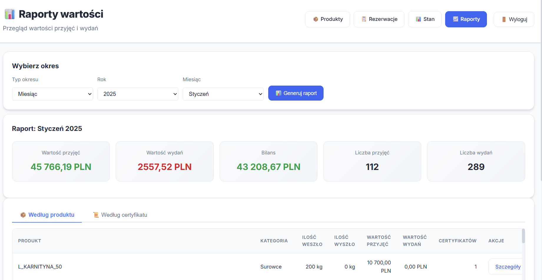Click the chart icon on Stan button

click(418, 19)
